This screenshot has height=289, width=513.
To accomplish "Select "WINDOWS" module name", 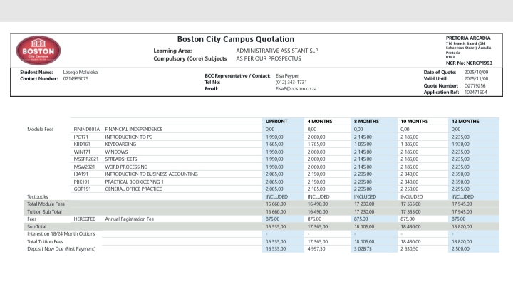I will tap(116, 152).
